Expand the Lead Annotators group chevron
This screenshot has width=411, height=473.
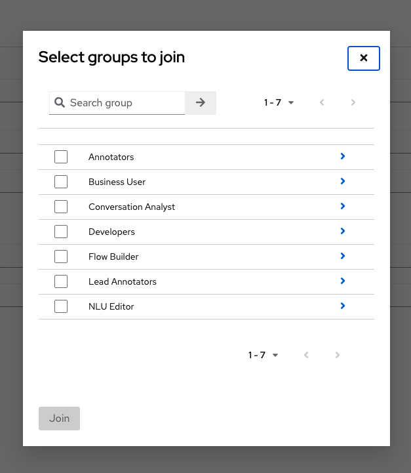343,281
